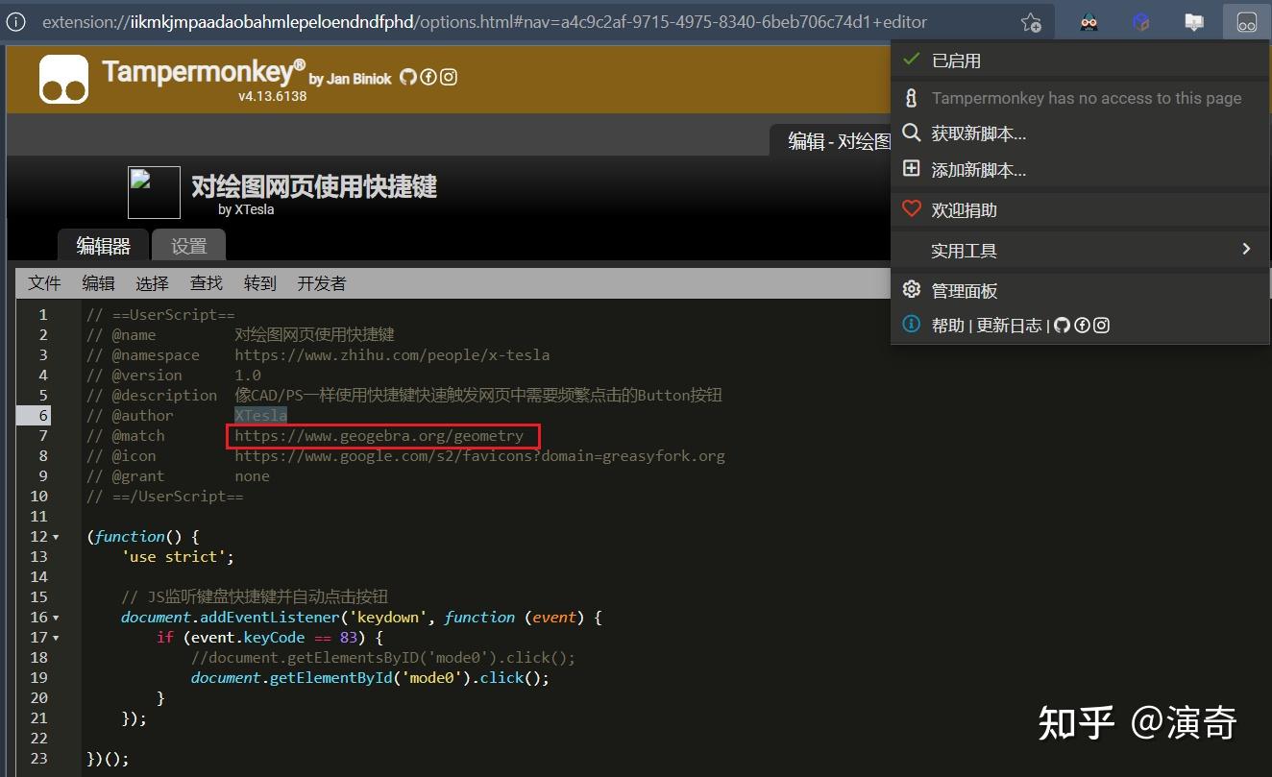Click the @description line 5 text

[404, 396]
